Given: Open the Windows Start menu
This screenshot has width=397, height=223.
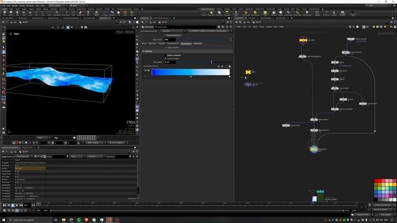Looking at the screenshot, I should click(4, 220).
